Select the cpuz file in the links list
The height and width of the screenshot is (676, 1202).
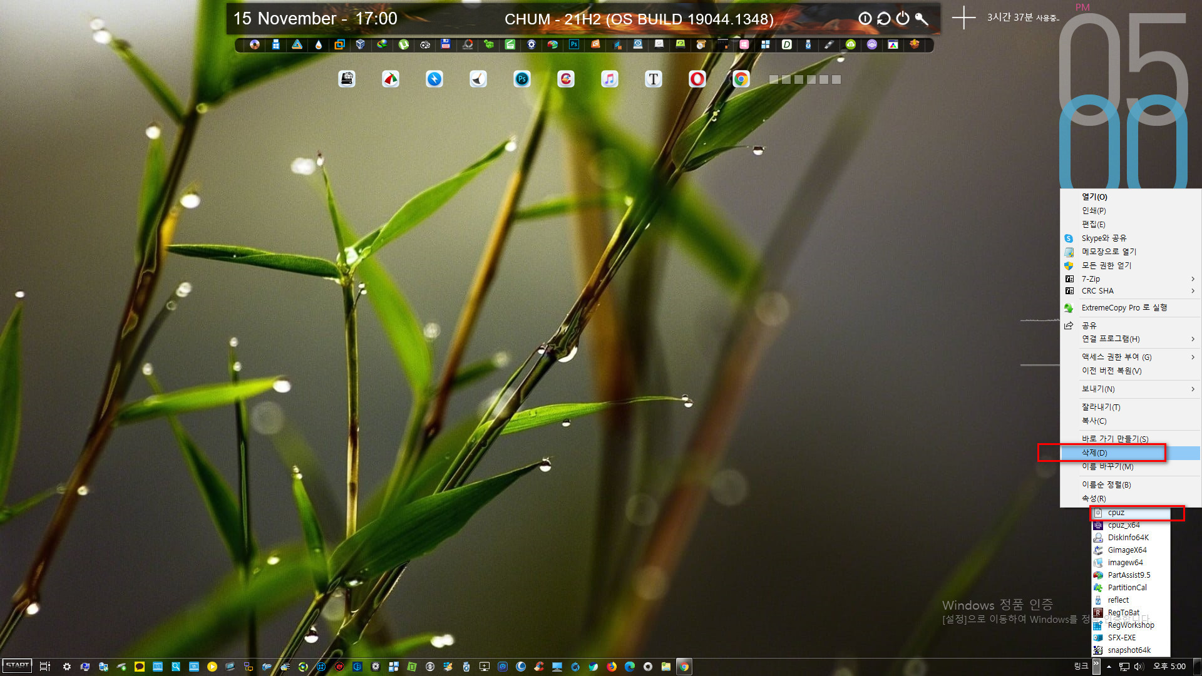tap(1130, 513)
